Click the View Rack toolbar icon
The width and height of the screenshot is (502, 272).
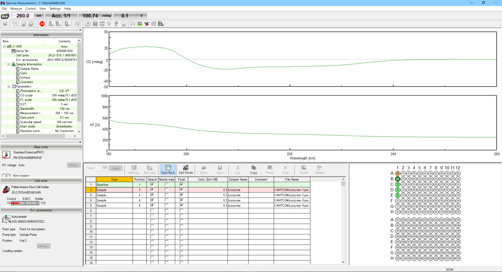click(168, 170)
